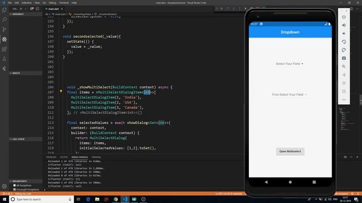Maximize the bottom panel with chevron

351,157
